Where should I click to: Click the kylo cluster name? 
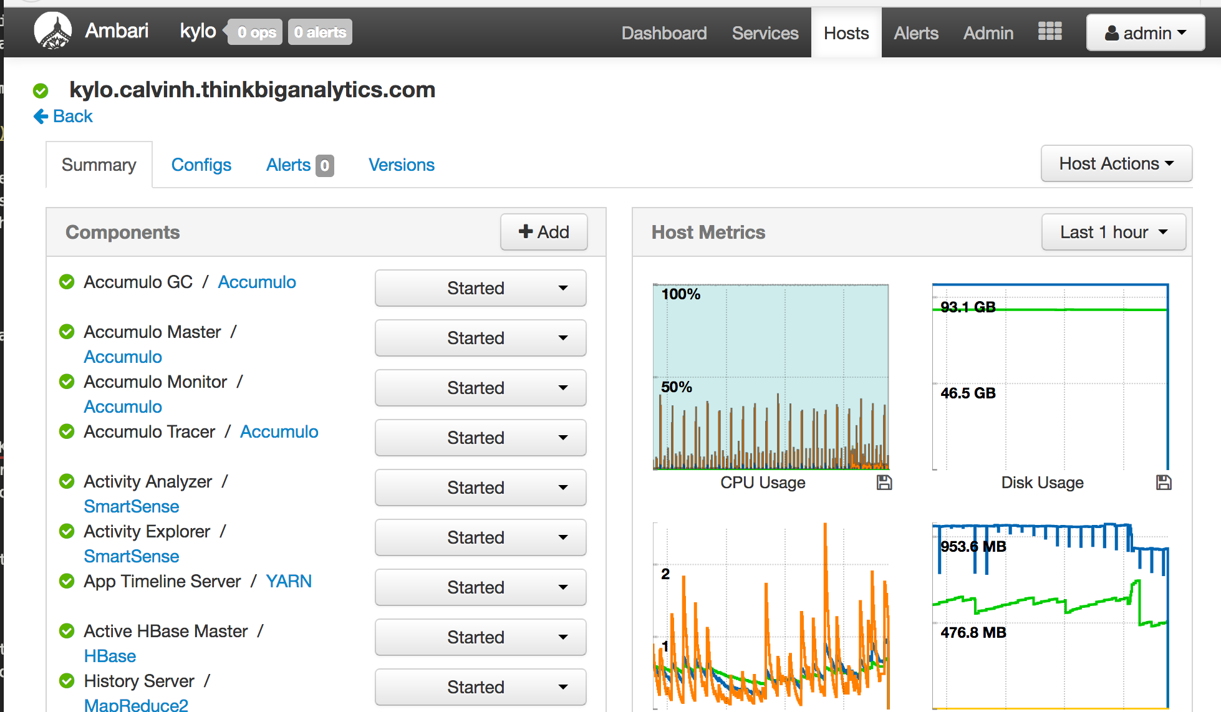198,31
